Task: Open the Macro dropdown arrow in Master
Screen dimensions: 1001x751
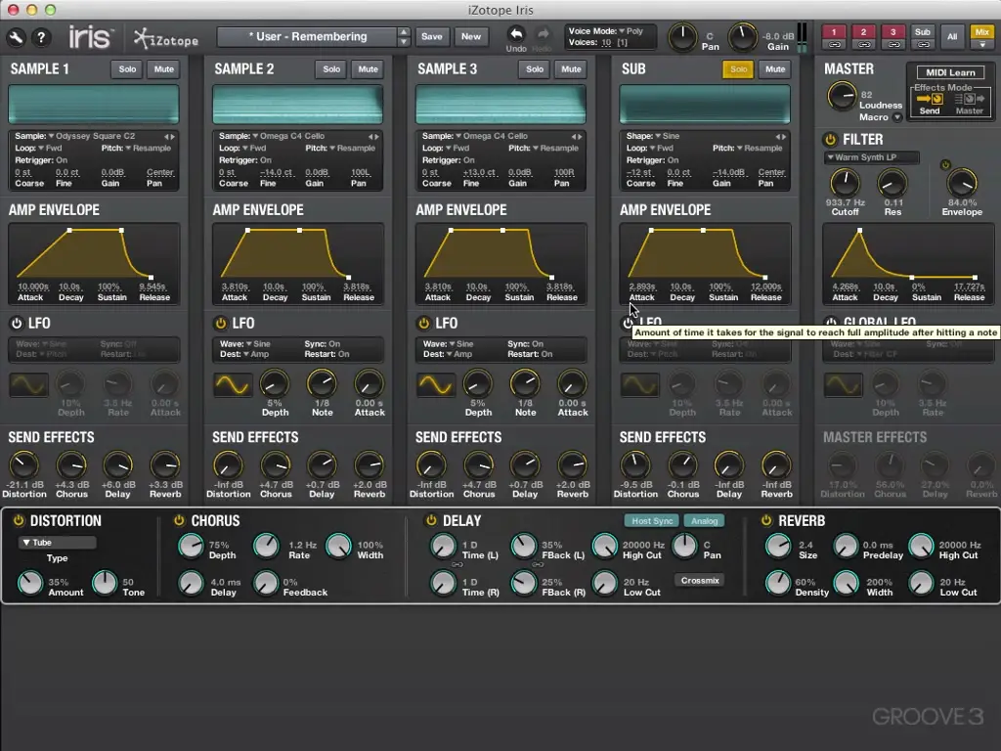Action: [x=897, y=117]
